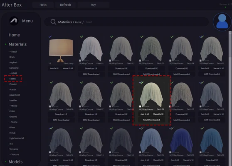Tick the Fabric12 card checkbox
Image resolution: width=232 pixels, height=166 pixels.
point(50,152)
